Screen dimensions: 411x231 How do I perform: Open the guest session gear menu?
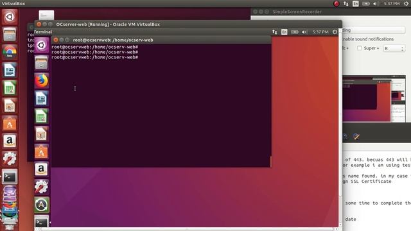point(335,32)
